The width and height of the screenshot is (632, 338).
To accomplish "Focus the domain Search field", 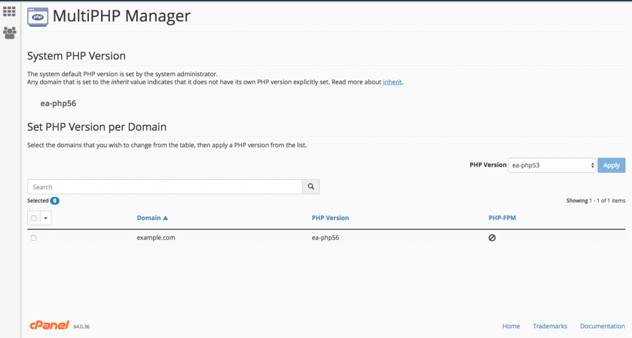I will pos(165,187).
